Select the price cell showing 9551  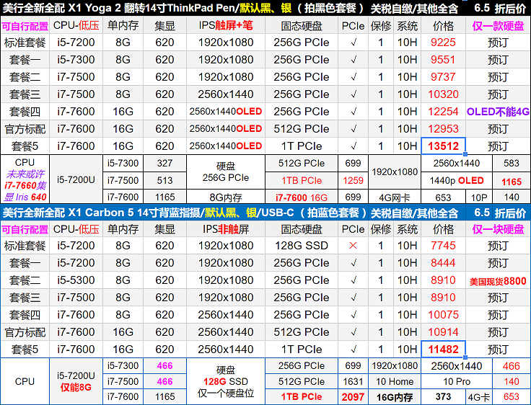(x=443, y=60)
